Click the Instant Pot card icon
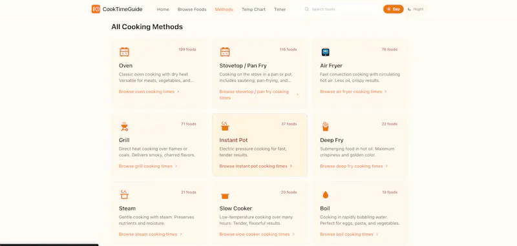Screen dimensions: 517x246 pyautogui.click(x=225, y=126)
